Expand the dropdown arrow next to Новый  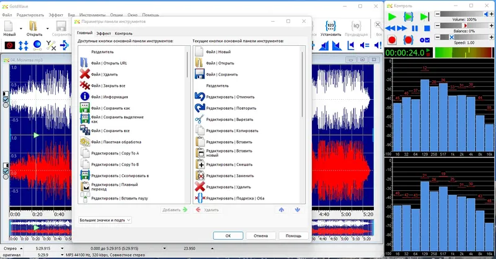point(21,28)
